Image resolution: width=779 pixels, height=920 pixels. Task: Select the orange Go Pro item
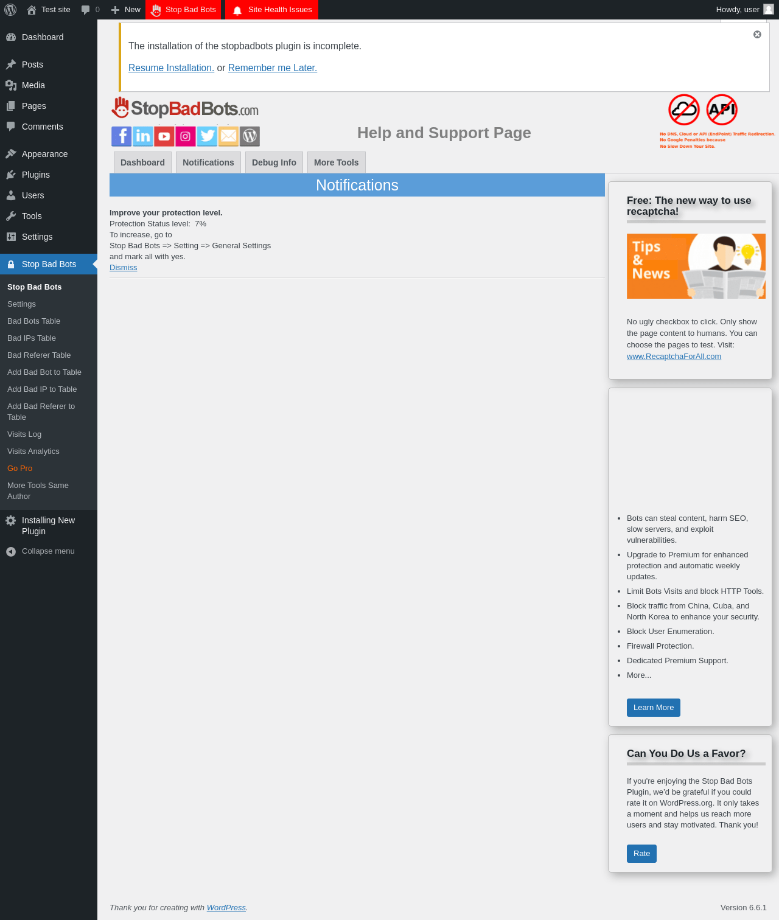[49, 469]
